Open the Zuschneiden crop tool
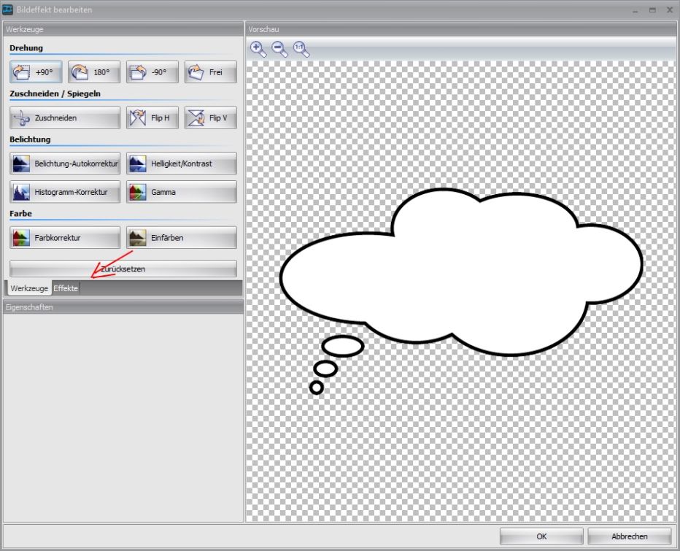Image resolution: width=680 pixels, height=551 pixels. pyautogui.click(x=65, y=117)
